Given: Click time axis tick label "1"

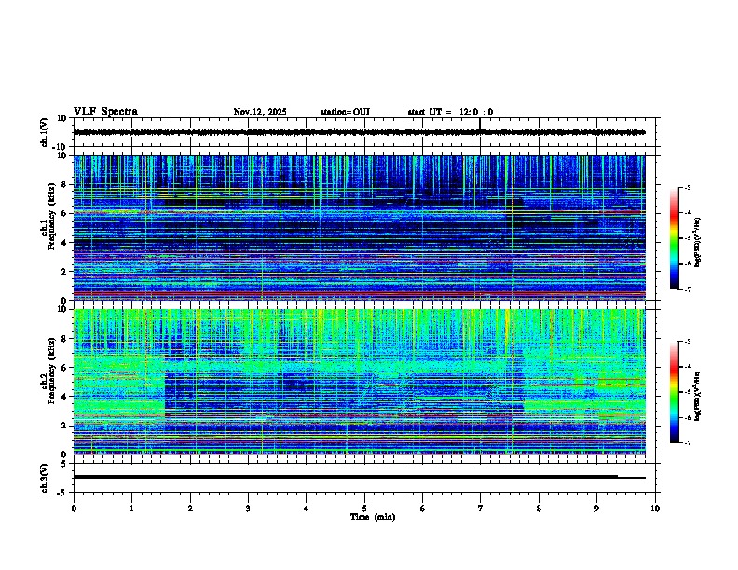Looking at the screenshot, I should pos(131,509).
